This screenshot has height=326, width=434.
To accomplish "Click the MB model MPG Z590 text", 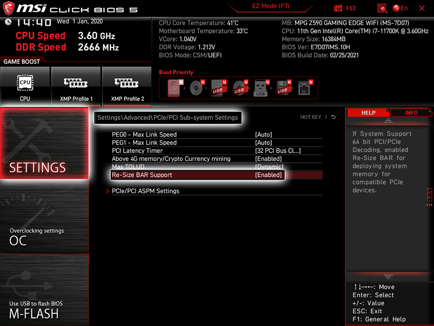I will point(345,23).
